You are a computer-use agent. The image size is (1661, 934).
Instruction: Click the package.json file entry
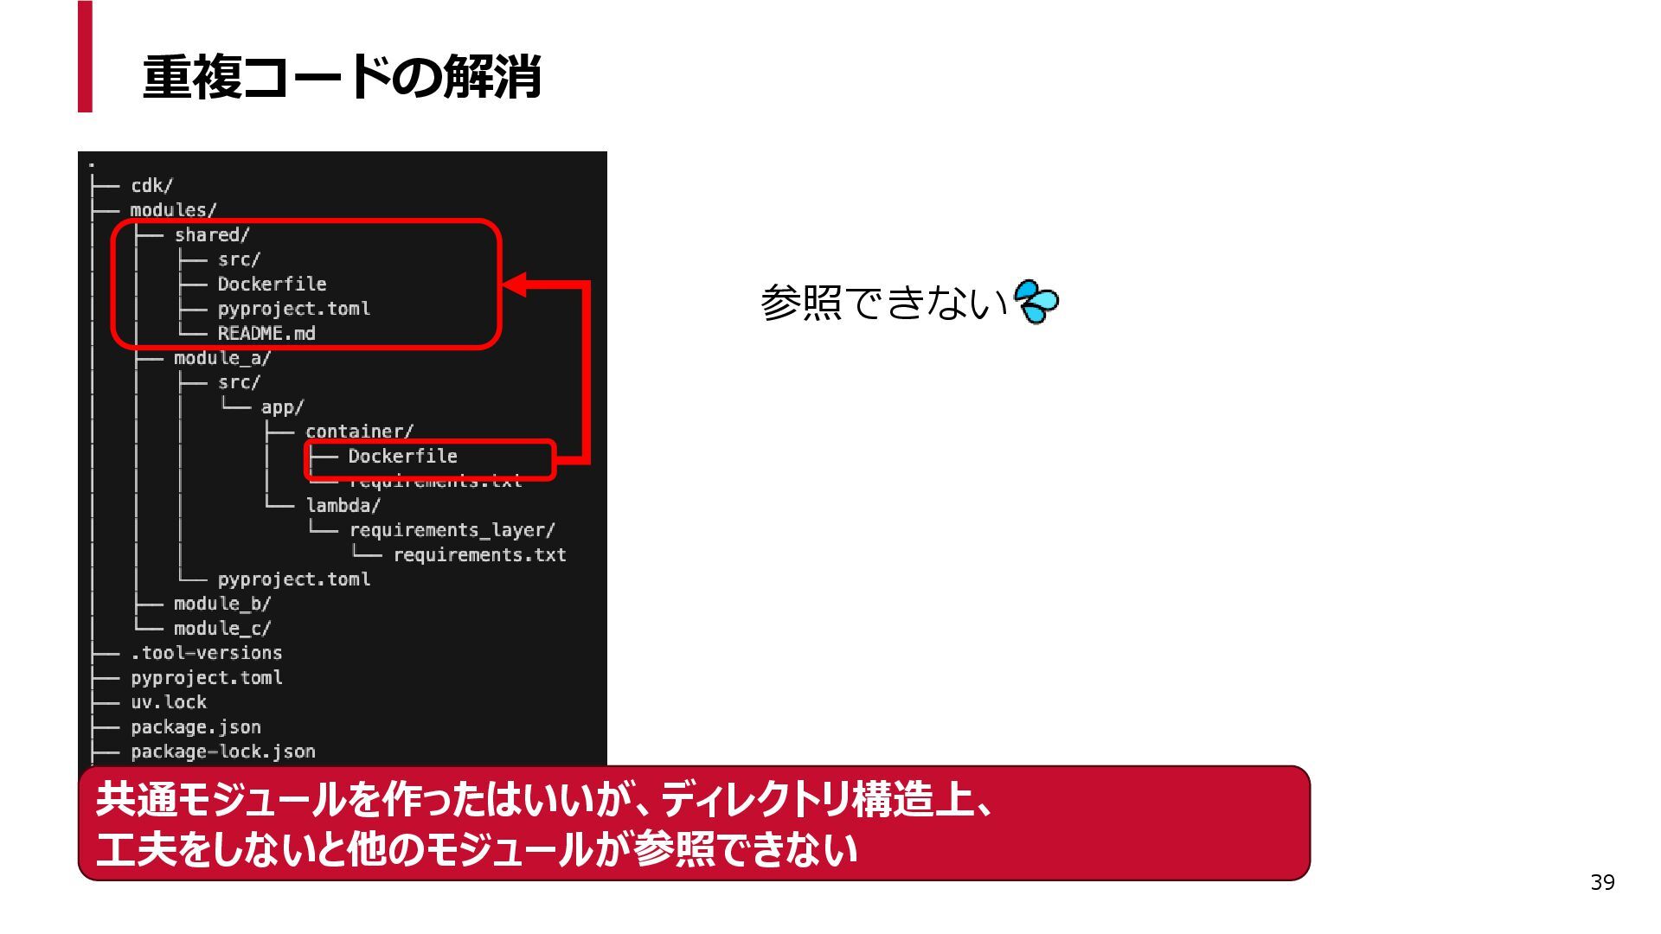(x=196, y=727)
